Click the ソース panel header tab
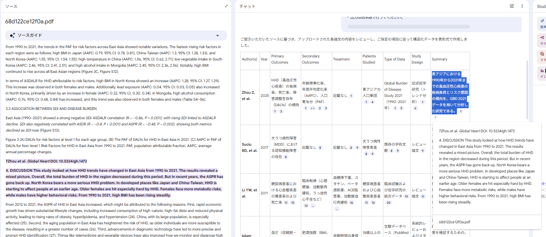The width and height of the screenshot is (546, 237). tap(11, 7)
